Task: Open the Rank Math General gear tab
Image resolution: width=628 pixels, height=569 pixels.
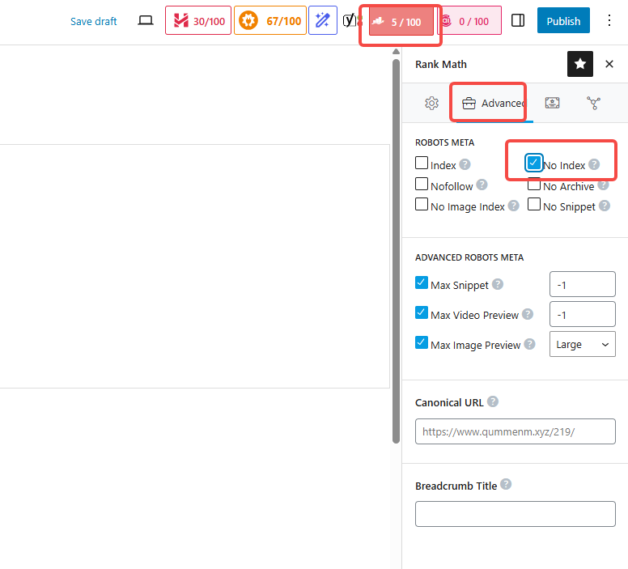Action: 431,103
